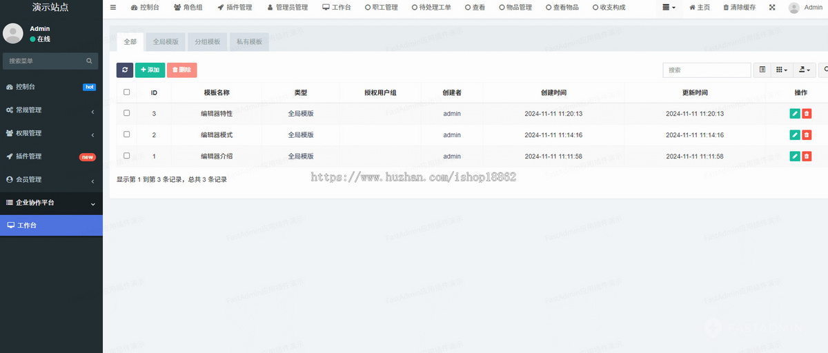
Task: Delete the 编辑器特性 row with trash icon
Action: click(807, 114)
